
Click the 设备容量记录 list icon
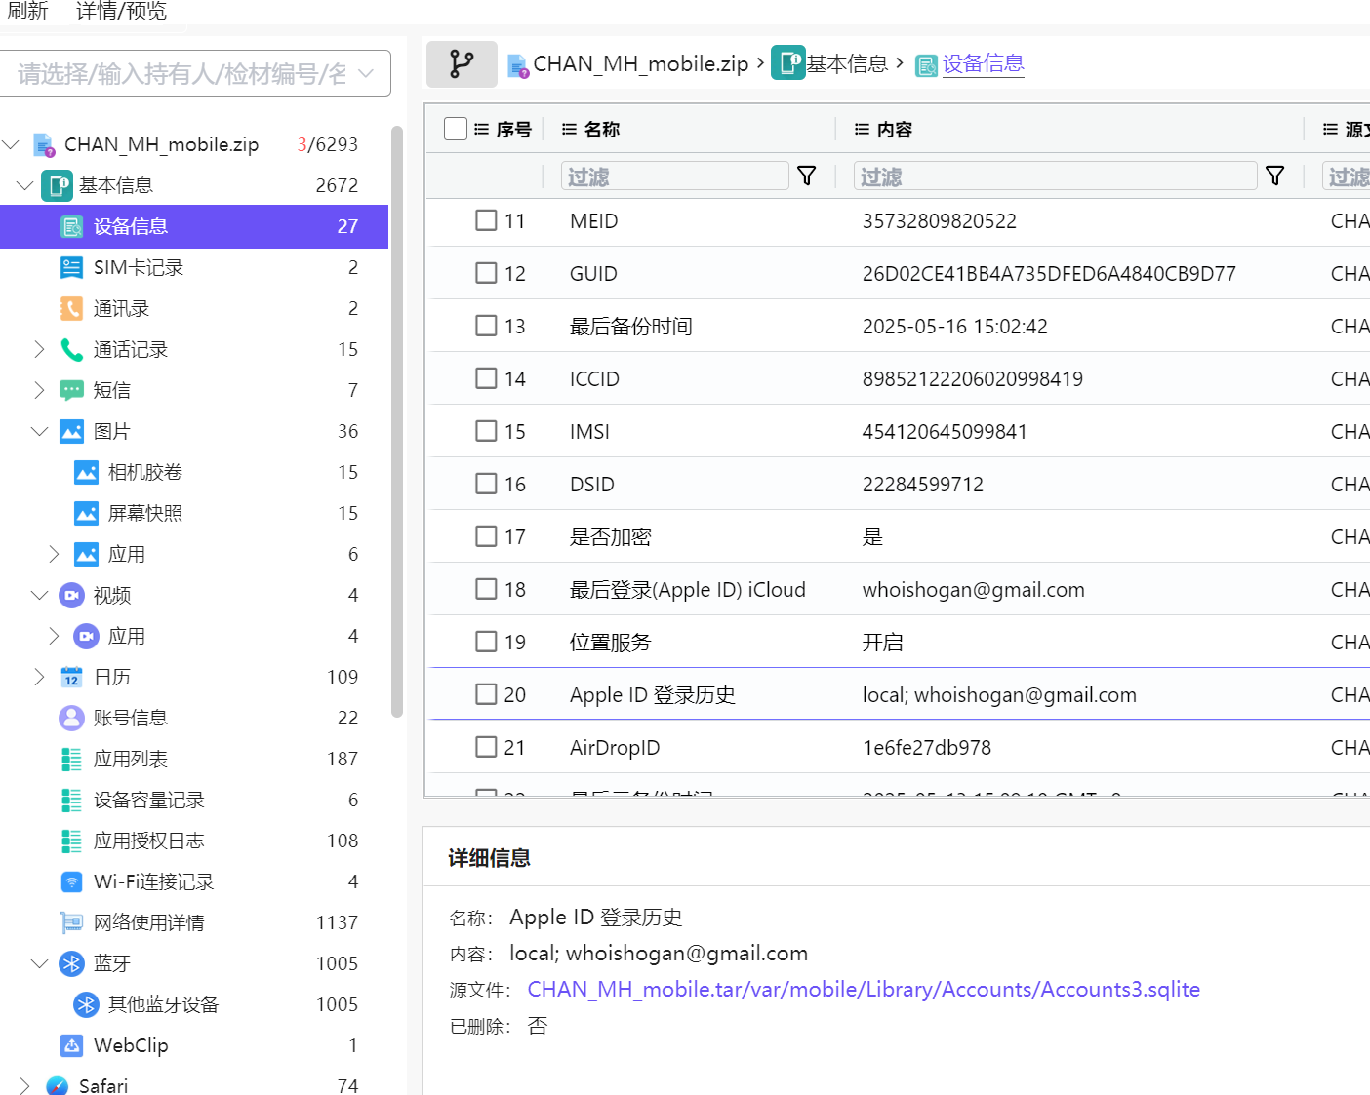point(72,800)
